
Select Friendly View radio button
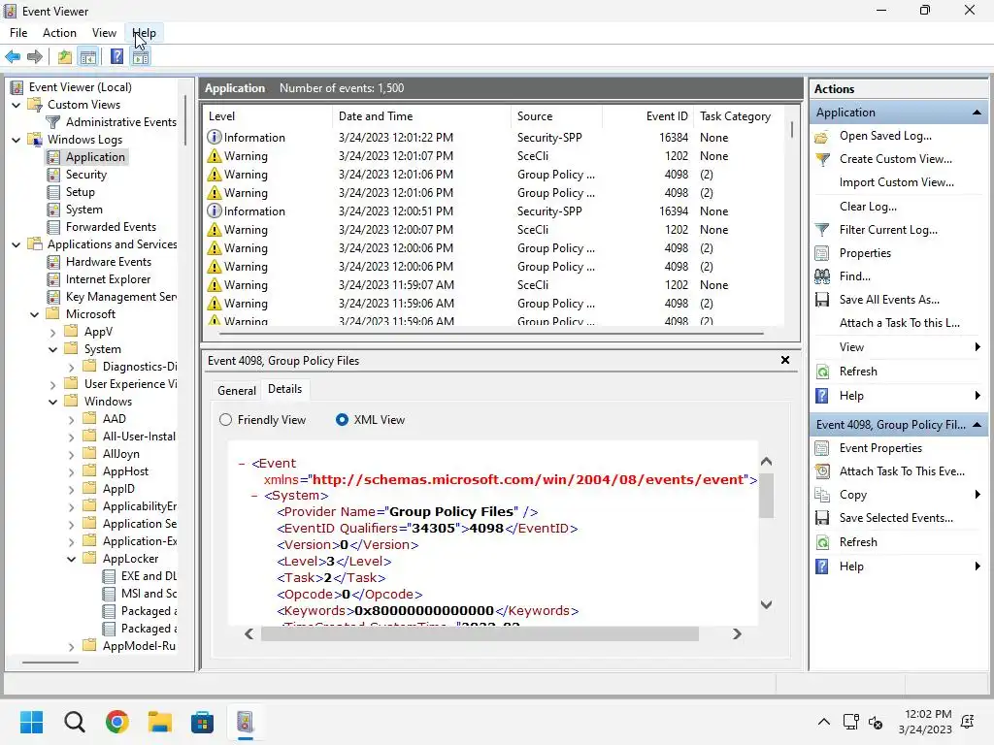225,420
